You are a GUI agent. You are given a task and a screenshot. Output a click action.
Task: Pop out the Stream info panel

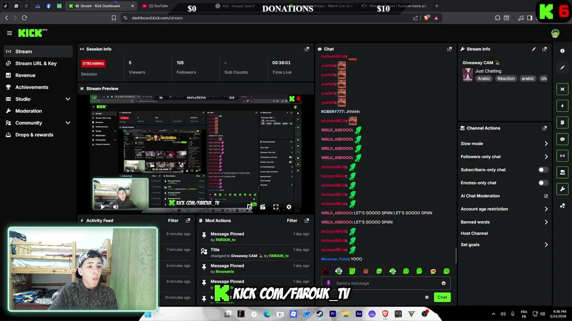click(x=544, y=49)
